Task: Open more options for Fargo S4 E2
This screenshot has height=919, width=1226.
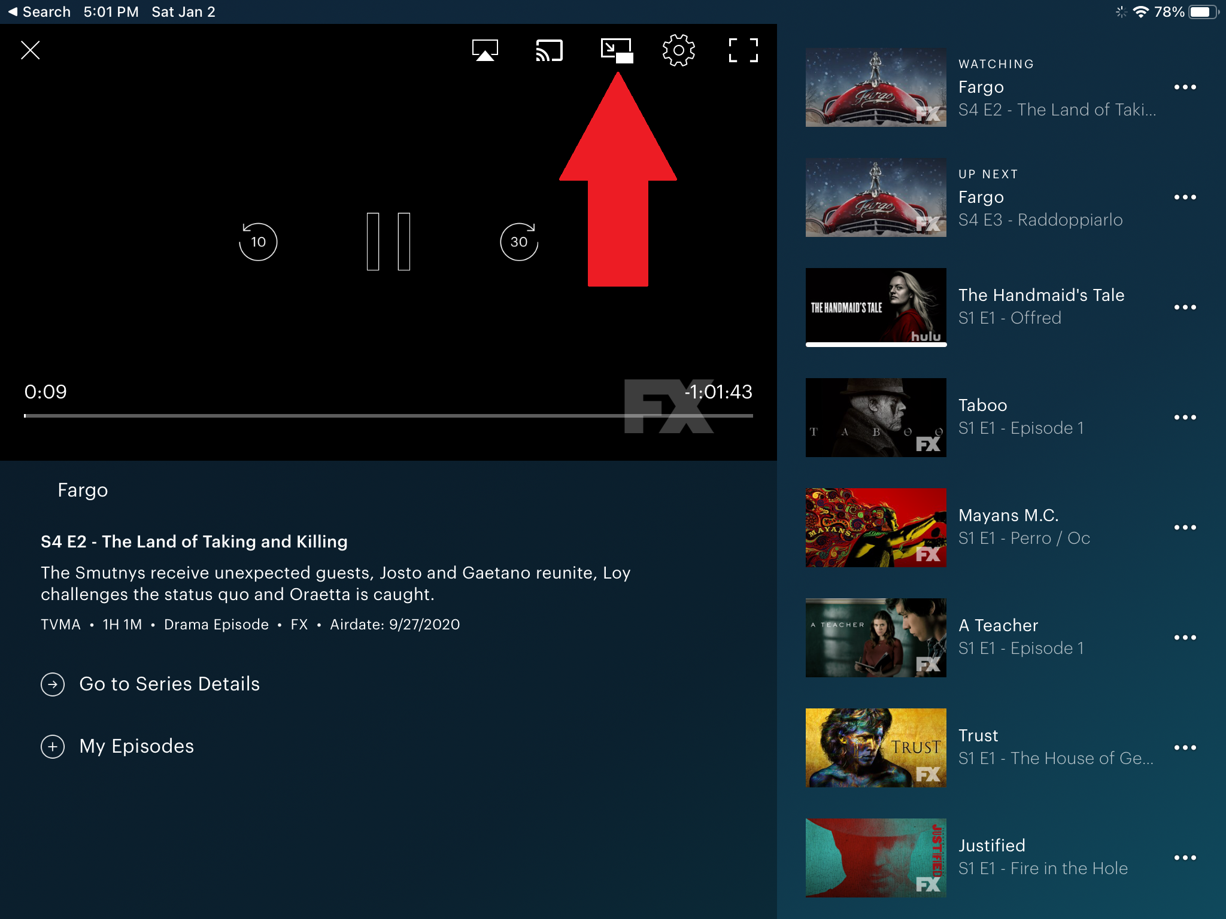Action: click(1185, 87)
